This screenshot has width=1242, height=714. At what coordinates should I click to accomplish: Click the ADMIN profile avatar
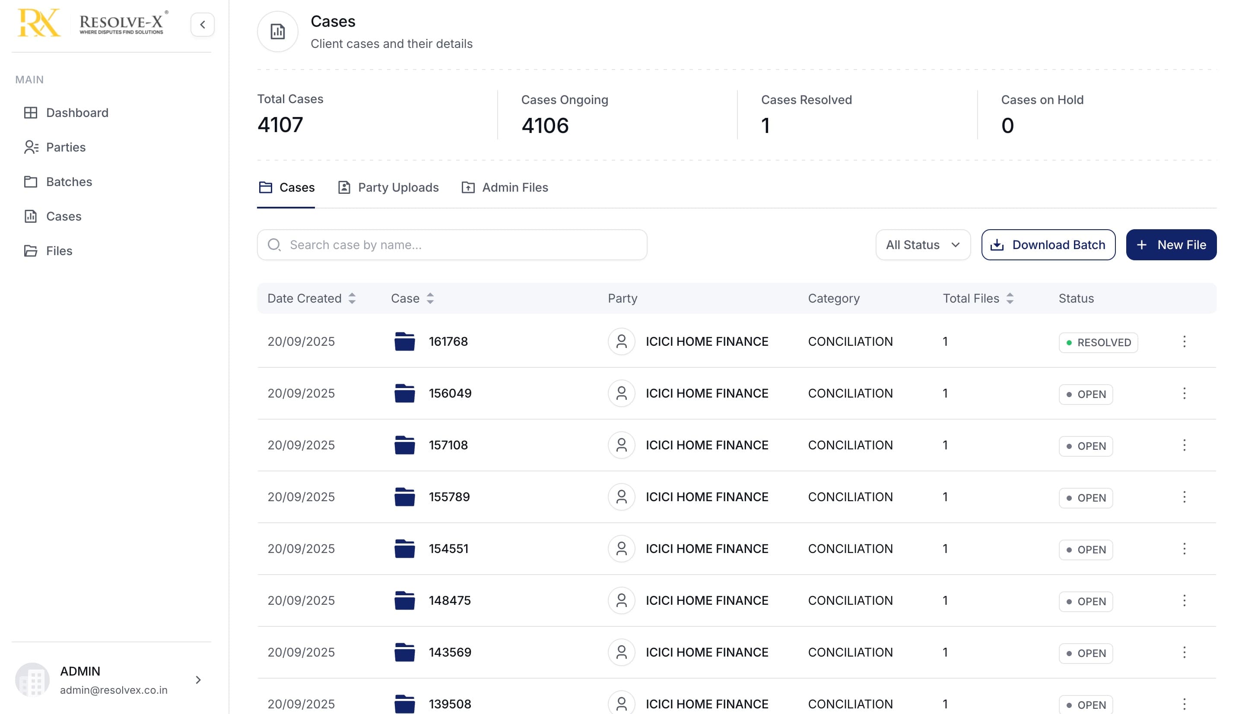(32, 679)
